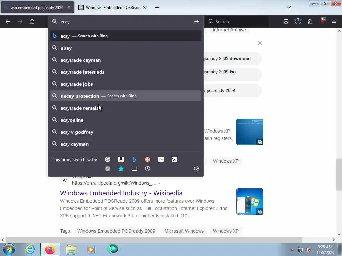Select the 'ebay' suggestion
Screen dimensions: 342x256
(x=126, y=48)
